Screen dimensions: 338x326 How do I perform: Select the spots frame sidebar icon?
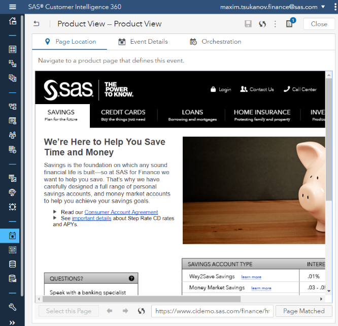click(13, 207)
